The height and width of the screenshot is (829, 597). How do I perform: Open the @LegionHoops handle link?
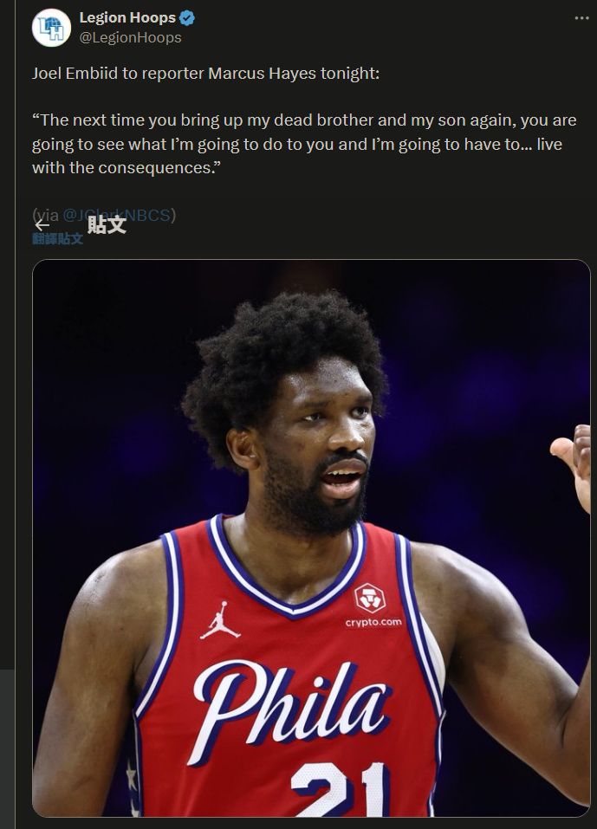click(x=130, y=37)
